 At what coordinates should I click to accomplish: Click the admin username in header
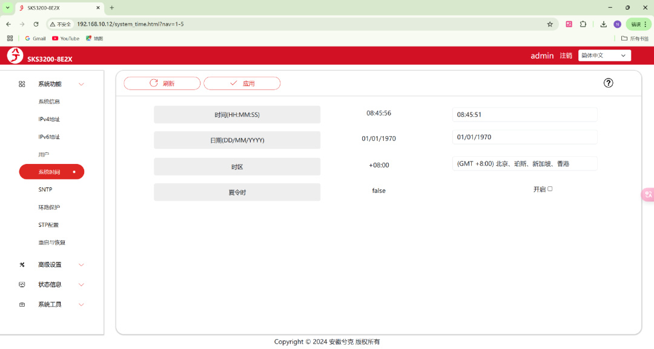pos(542,56)
